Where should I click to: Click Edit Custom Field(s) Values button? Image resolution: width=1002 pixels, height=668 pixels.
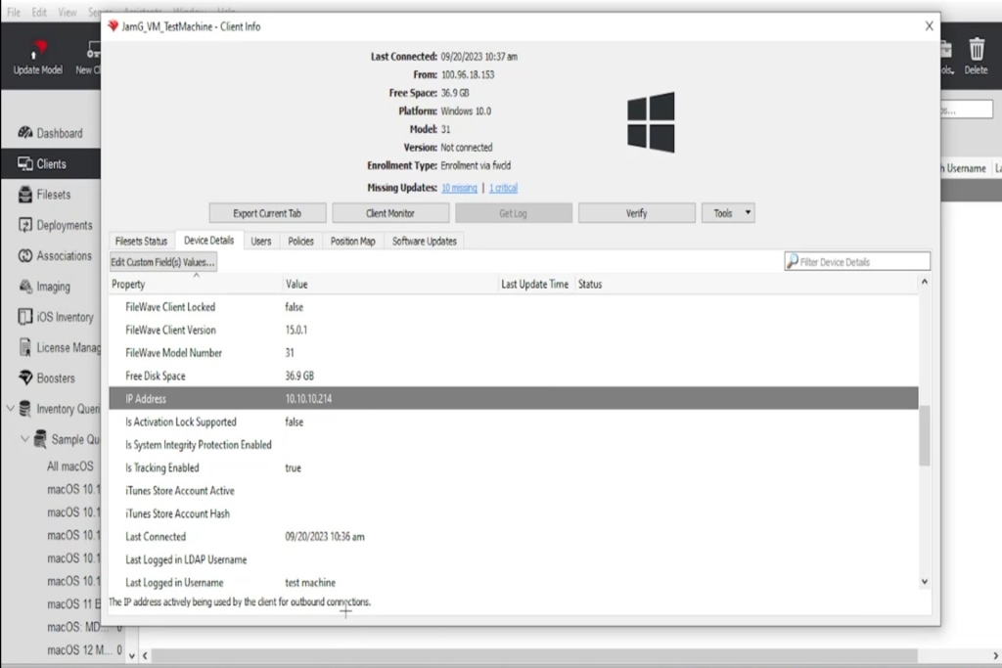click(x=163, y=262)
